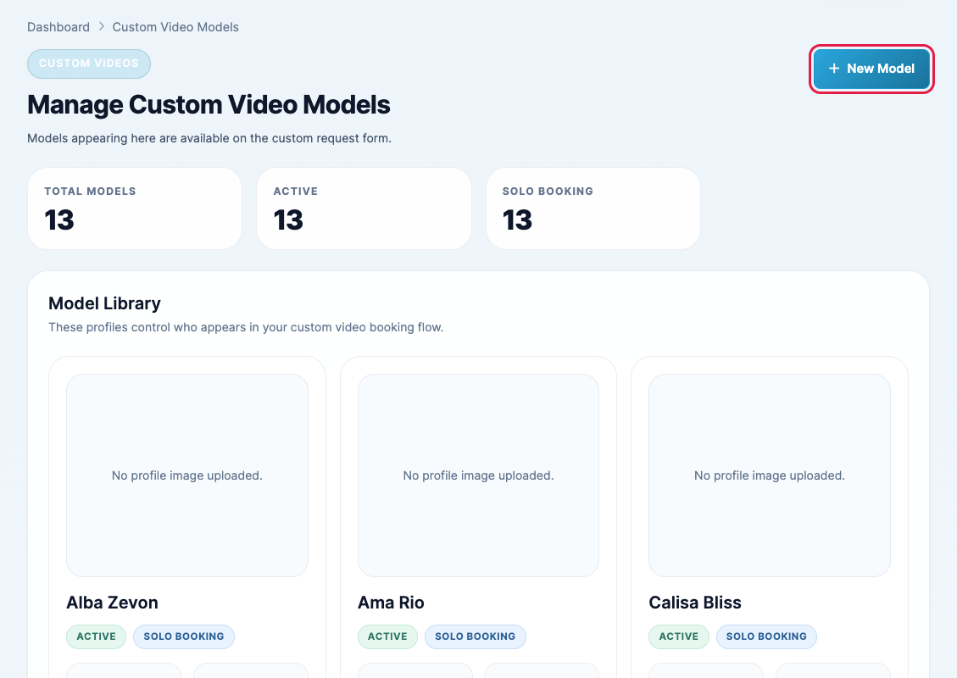957x678 pixels.
Task: Open Calisa Bliss's profile image placeholder
Action: point(770,475)
